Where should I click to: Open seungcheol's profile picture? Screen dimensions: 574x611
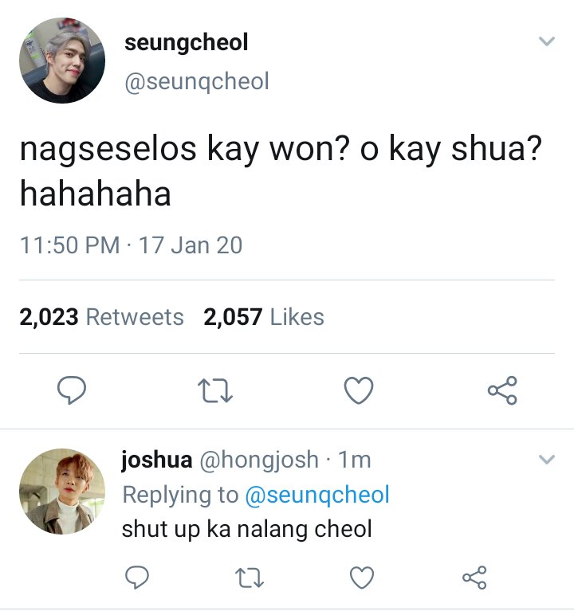point(62,61)
